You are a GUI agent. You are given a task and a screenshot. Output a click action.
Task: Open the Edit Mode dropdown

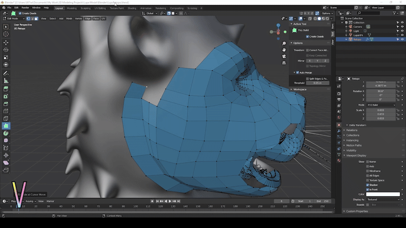14,19
